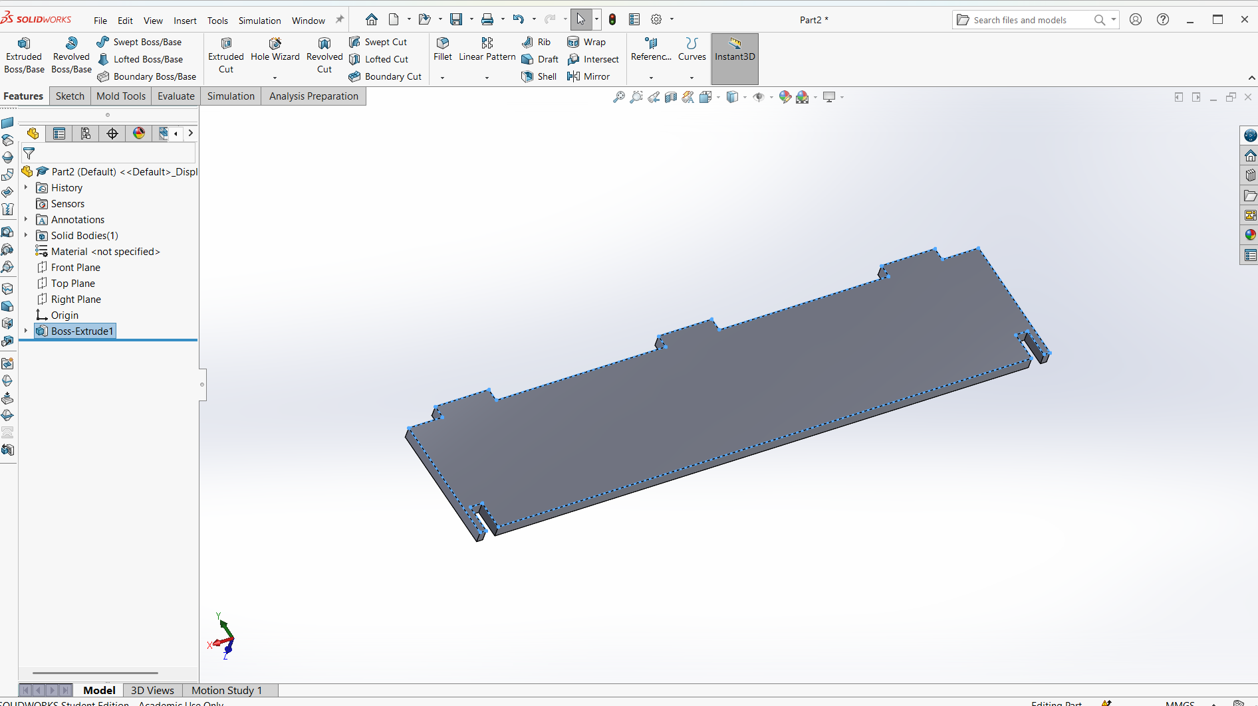
Task: Click the Rebuild traffic light icon
Action: (612, 19)
